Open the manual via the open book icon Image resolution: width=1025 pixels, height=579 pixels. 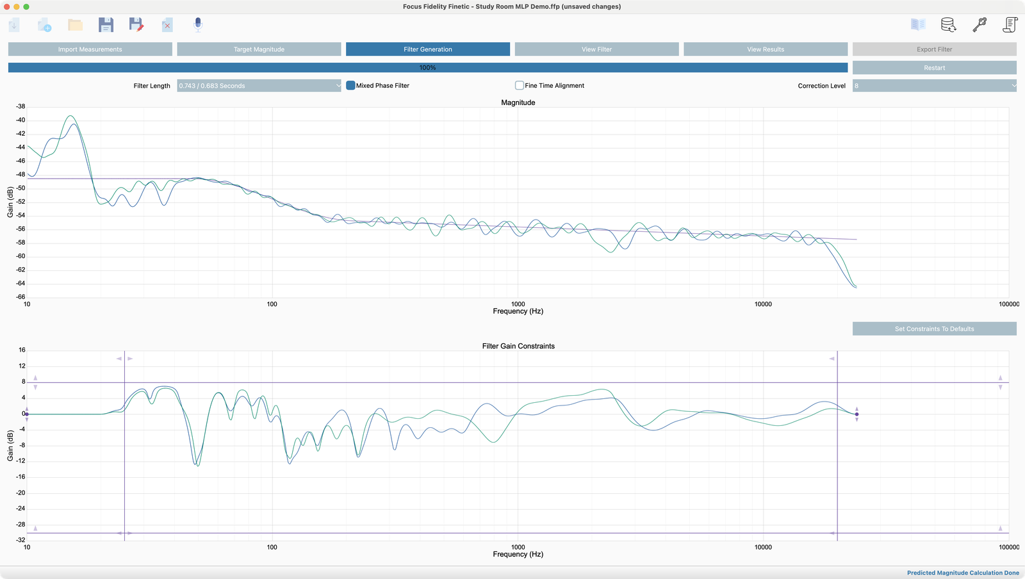(918, 25)
